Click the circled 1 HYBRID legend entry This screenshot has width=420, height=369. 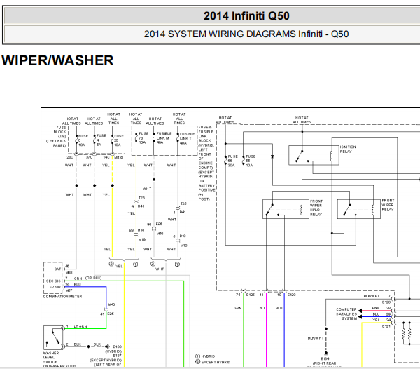(205, 356)
